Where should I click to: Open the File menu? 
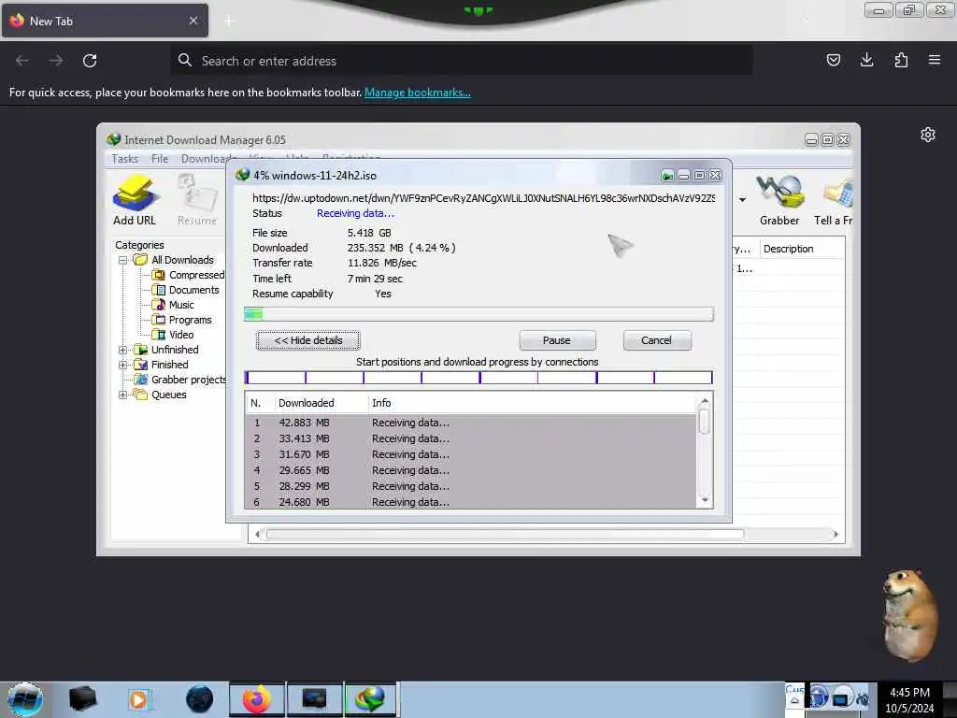tap(160, 159)
